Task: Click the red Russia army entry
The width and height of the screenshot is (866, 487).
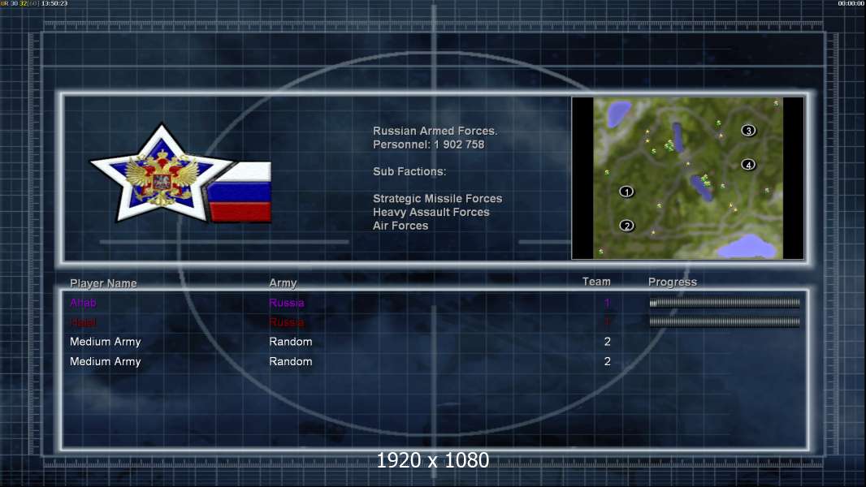Action: pyautogui.click(x=286, y=322)
